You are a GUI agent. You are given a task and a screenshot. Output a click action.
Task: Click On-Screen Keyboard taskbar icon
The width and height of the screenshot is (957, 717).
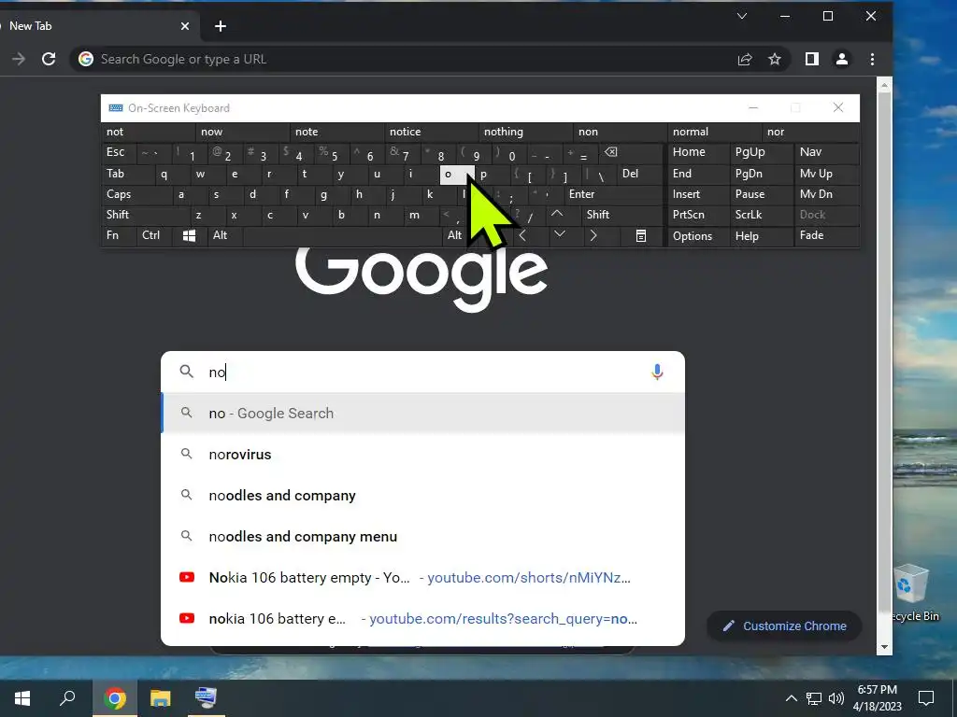206,698
